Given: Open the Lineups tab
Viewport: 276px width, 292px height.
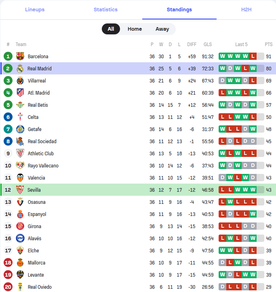Looking at the screenshot, I should [x=35, y=9].
